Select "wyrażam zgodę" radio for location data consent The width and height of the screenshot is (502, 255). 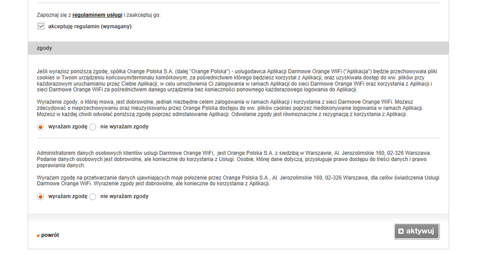(x=41, y=197)
